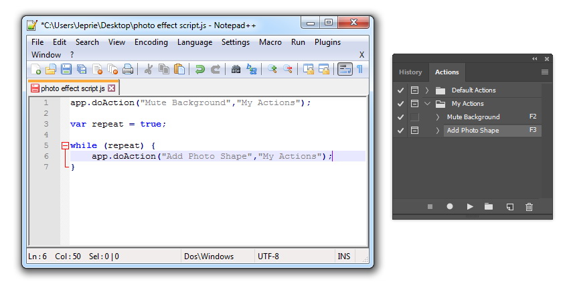Viewport: 569px width, 290px height.
Task: Click the Close document toolbar icon
Action: click(x=97, y=69)
